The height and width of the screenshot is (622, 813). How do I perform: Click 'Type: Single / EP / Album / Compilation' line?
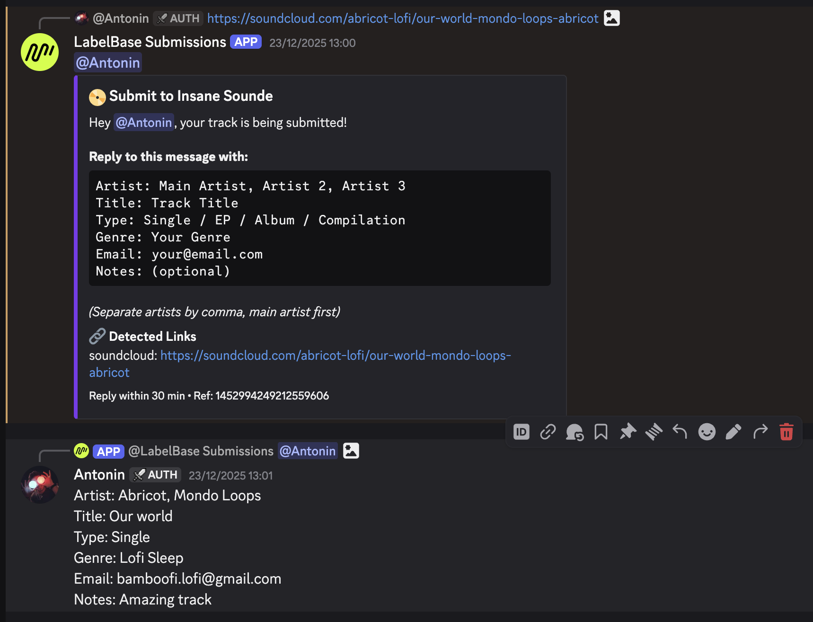point(250,220)
